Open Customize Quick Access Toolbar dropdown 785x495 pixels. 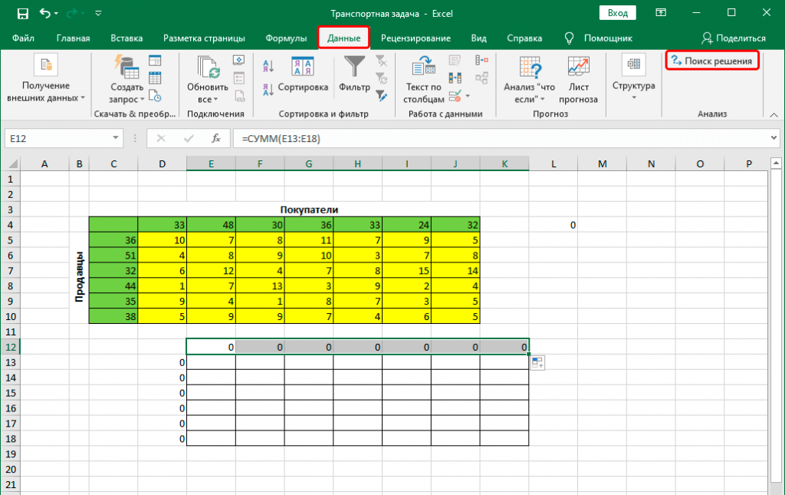click(98, 14)
